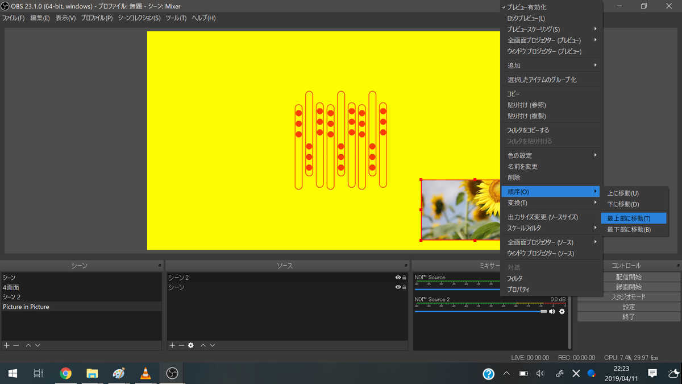The width and height of the screenshot is (682, 384).
Task: Select フィルタ from the context menu
Action: pos(551,279)
